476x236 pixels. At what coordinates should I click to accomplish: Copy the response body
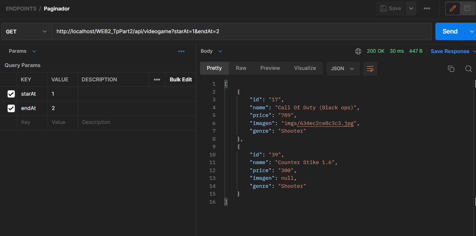pyautogui.click(x=451, y=68)
